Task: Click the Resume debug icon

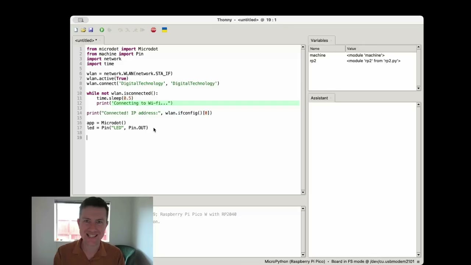Action: 142,30
